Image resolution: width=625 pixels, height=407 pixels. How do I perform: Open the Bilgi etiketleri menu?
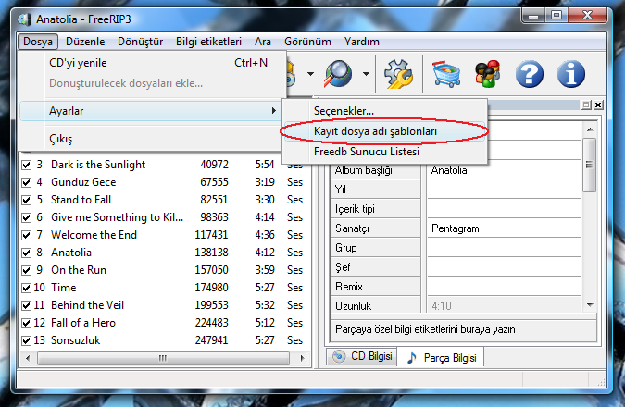pos(208,42)
